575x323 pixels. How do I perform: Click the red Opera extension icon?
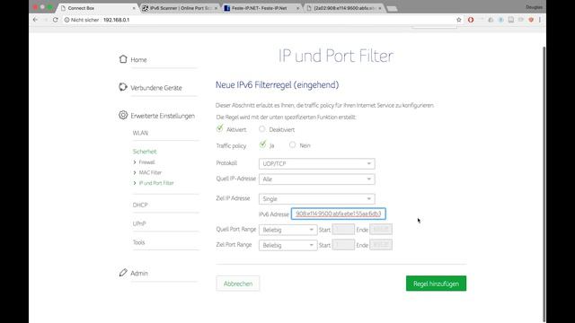(471, 20)
